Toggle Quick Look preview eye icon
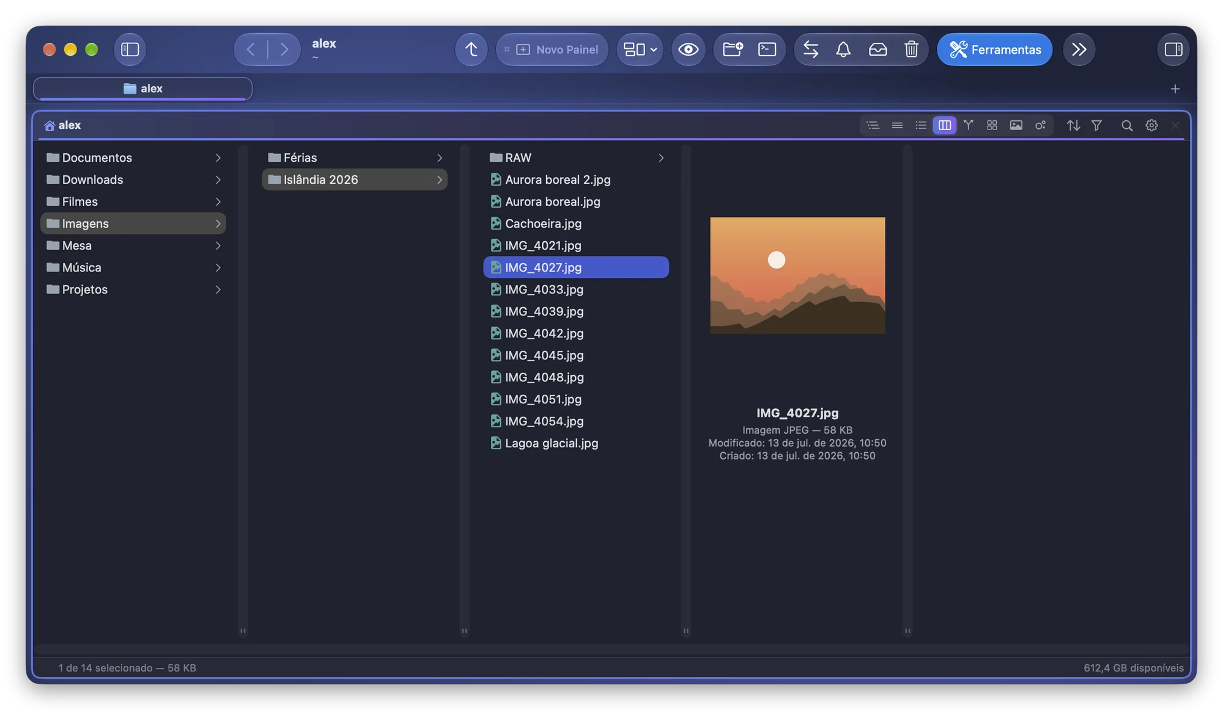 point(688,49)
